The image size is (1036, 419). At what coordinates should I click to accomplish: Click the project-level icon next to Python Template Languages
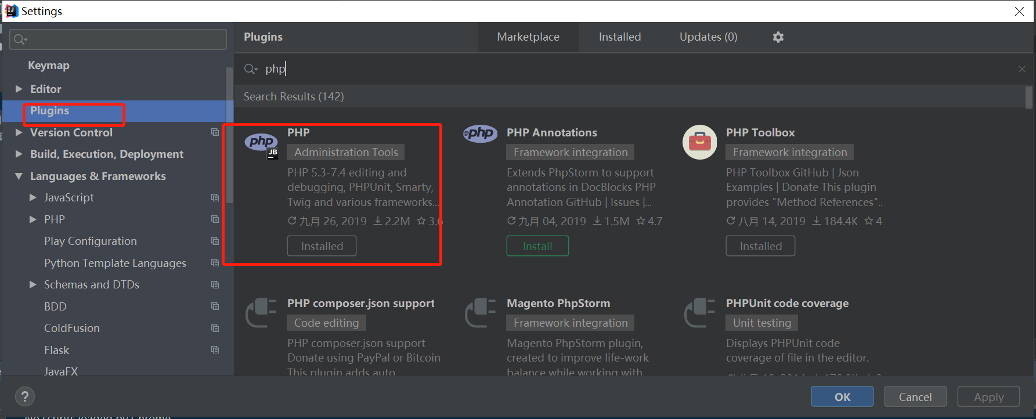(215, 263)
